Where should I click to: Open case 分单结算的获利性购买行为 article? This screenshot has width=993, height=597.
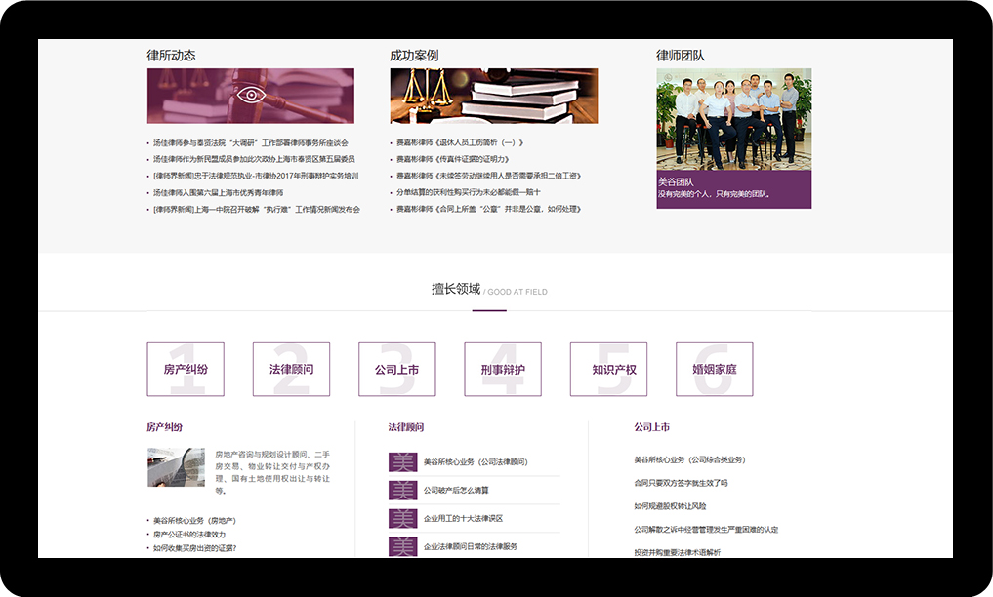point(469,192)
